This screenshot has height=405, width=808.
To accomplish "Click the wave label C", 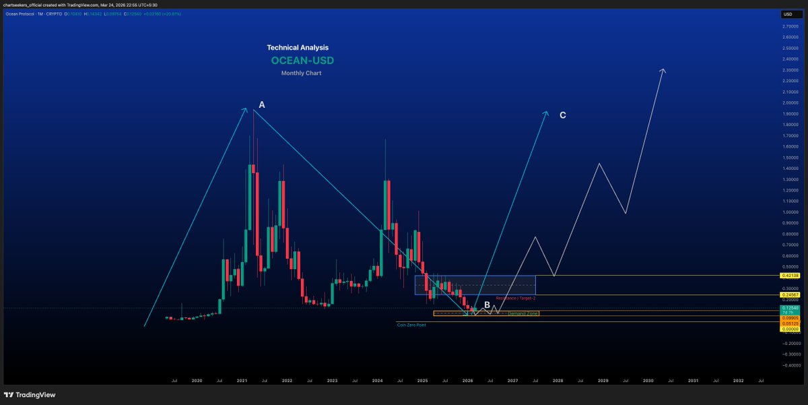I will tap(563, 115).
